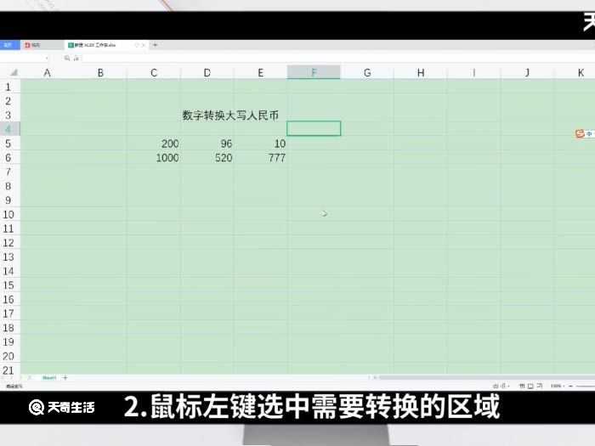This screenshot has width=595, height=446.
Task: Click the cell containing 777
Action: tap(260, 158)
